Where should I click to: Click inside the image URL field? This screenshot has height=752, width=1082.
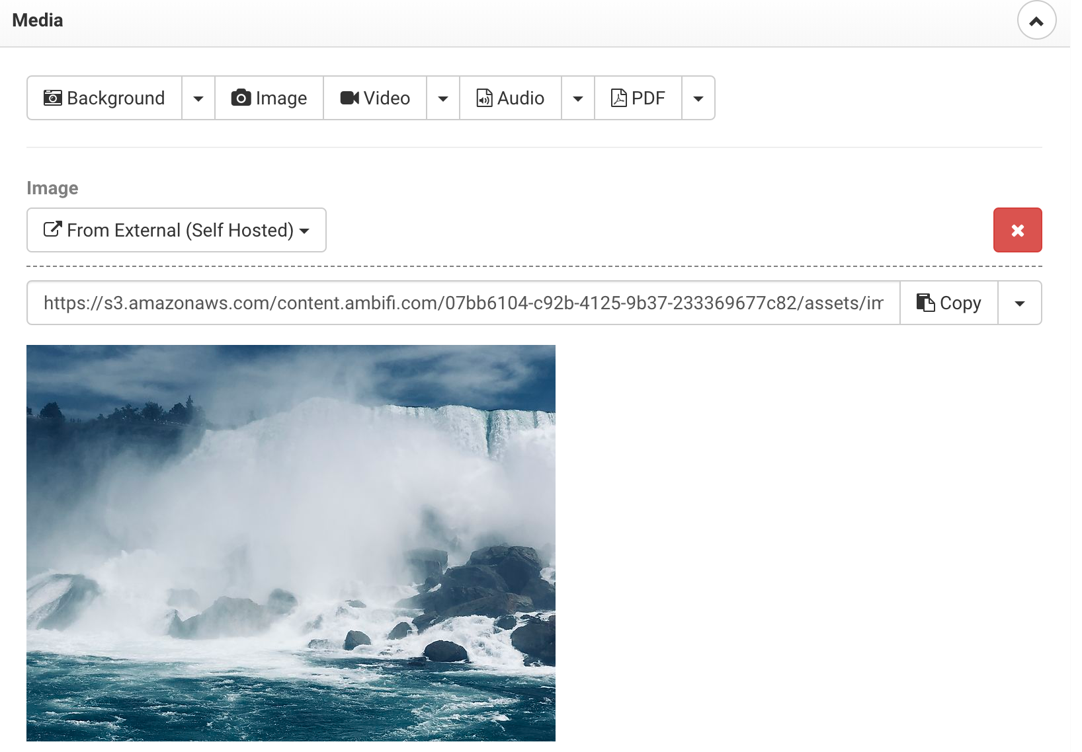463,303
